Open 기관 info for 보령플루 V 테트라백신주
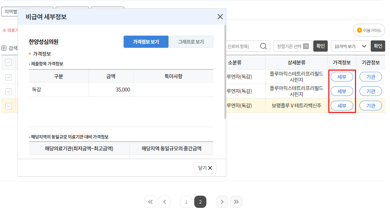 coord(371,106)
